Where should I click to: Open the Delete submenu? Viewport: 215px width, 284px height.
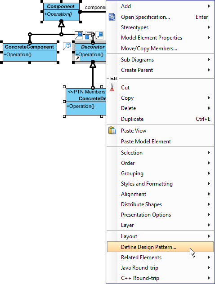160,108
